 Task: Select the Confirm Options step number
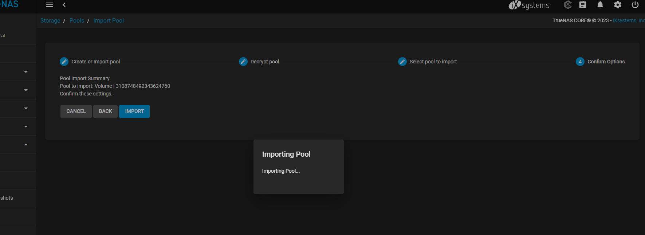[x=580, y=62]
